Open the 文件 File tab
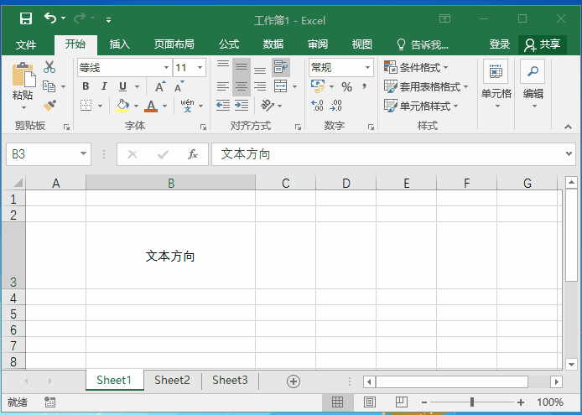Viewport: 582px width, 415px height. point(26,45)
